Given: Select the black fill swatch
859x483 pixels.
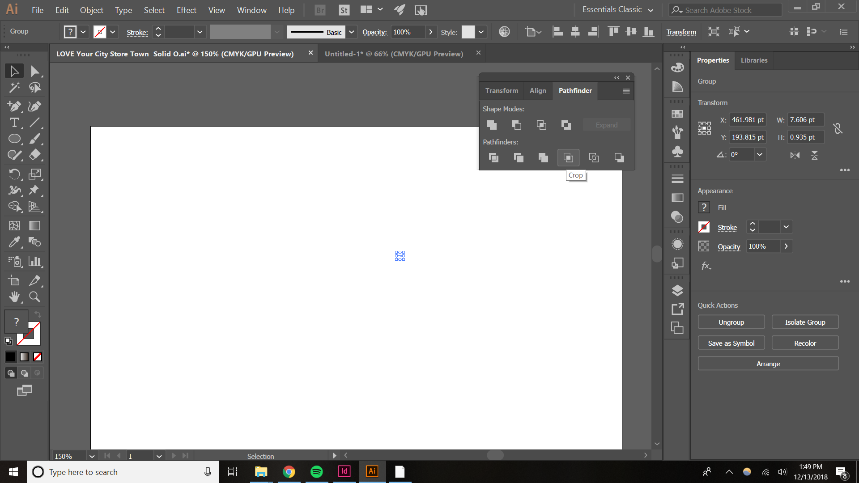Looking at the screenshot, I should pos(10,356).
